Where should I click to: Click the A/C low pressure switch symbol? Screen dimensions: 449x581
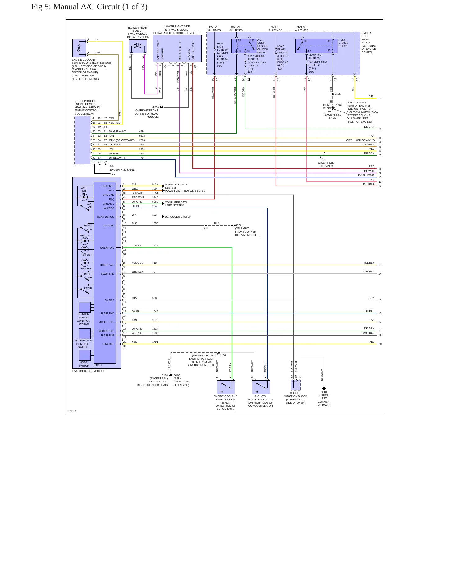(261, 387)
